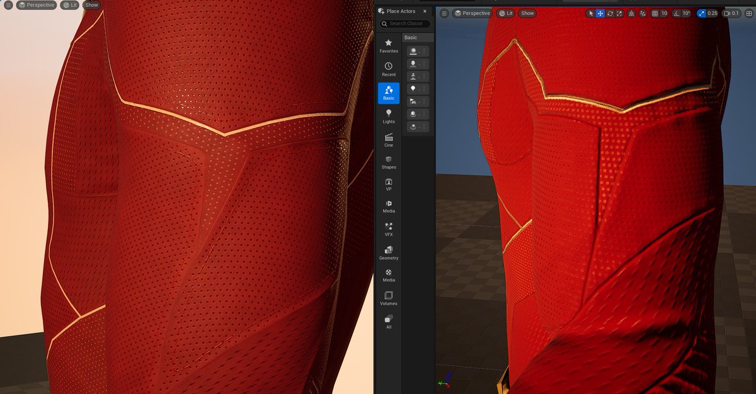Select the Rotate gizmo tool
Viewport: 756px width, 394px height.
click(610, 13)
